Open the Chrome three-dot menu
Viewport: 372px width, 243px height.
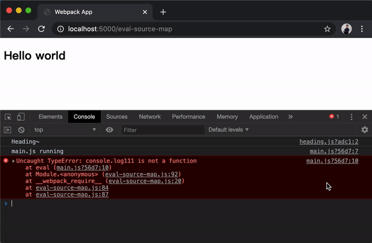(x=362, y=29)
